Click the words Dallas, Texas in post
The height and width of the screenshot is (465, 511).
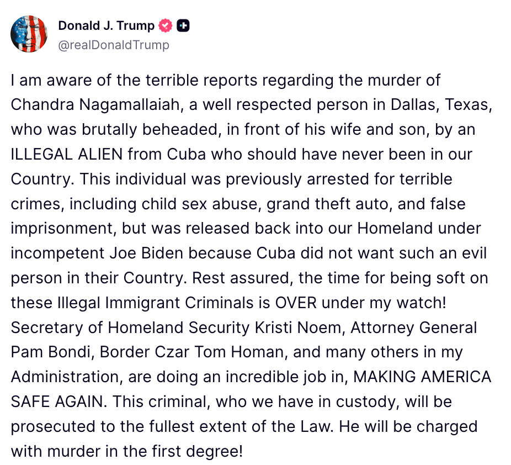[x=441, y=105]
